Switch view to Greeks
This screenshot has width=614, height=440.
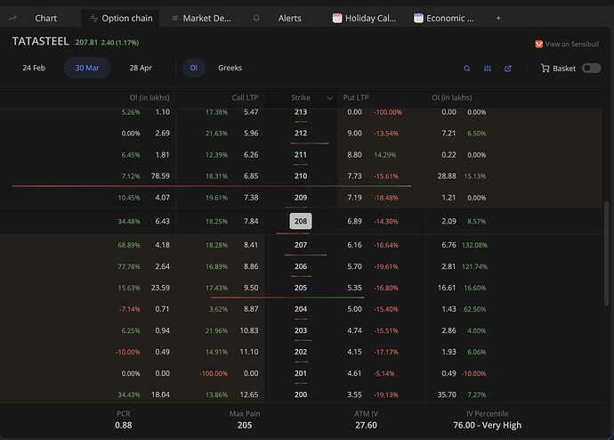(230, 68)
